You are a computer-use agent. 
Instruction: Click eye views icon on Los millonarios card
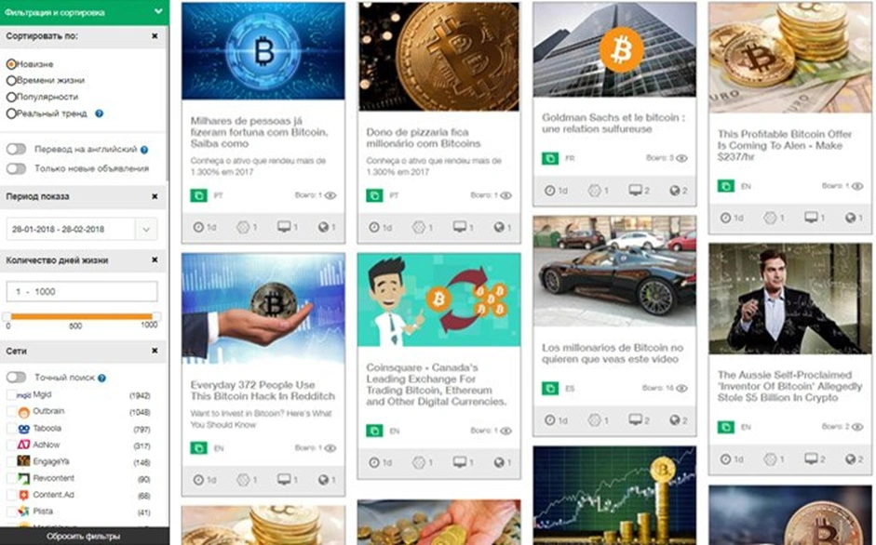681,388
